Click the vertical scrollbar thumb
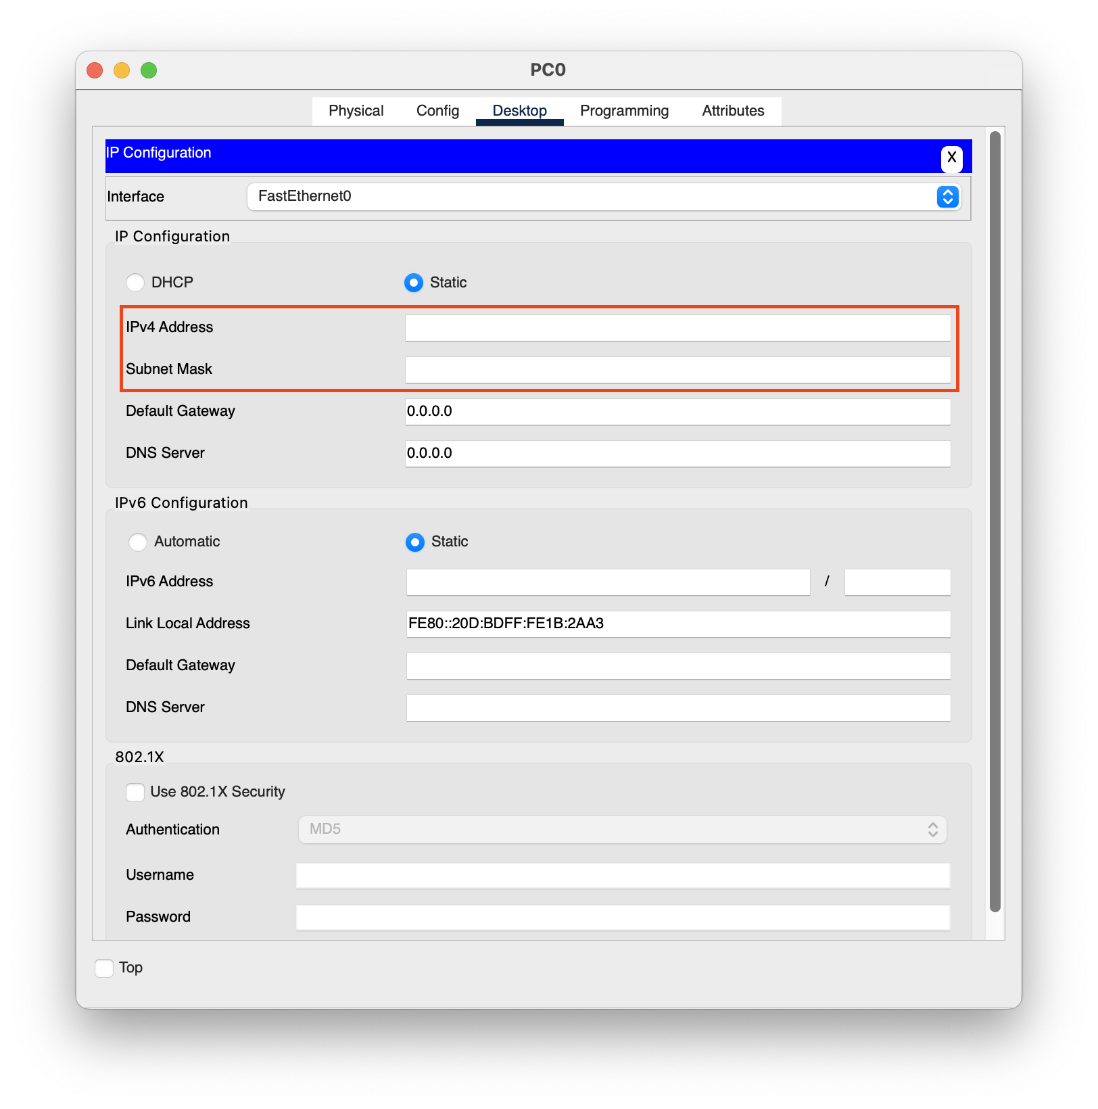1098x1109 pixels. (x=995, y=522)
